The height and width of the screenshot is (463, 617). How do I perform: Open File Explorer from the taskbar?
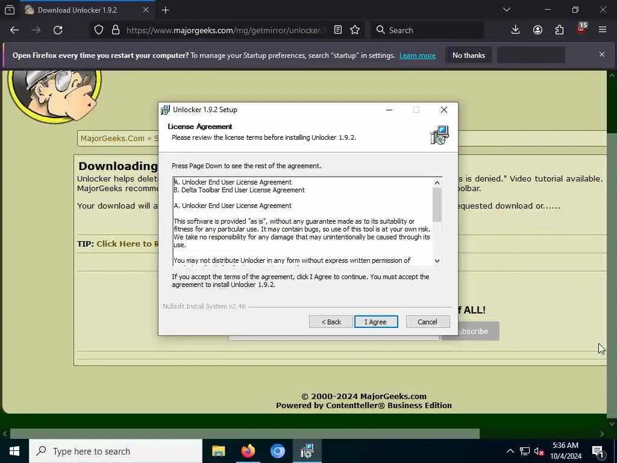tap(218, 451)
